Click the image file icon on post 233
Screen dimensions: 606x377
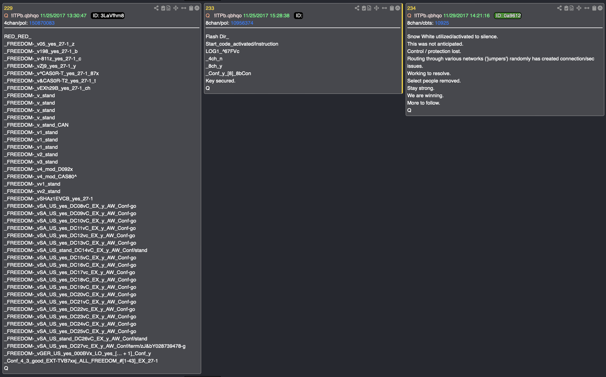(x=369, y=8)
